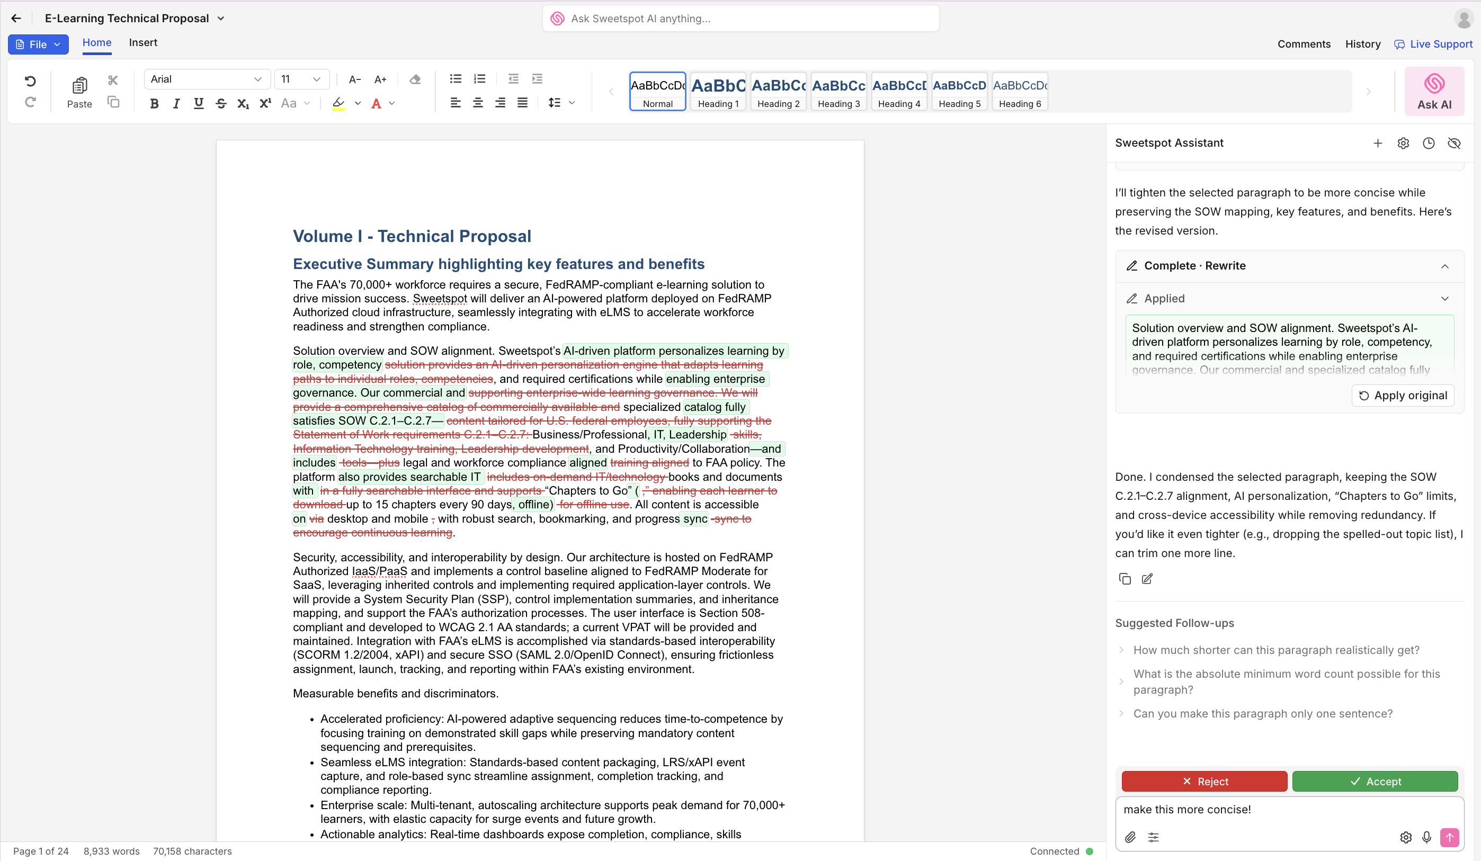The image size is (1481, 861).
Task: Toggle bold formatting
Action: pyautogui.click(x=154, y=103)
